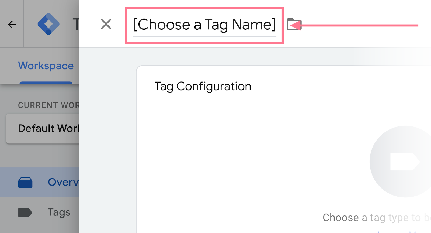Click the Tag Configuration card
Image resolution: width=431 pixels, height=233 pixels.
(203, 86)
